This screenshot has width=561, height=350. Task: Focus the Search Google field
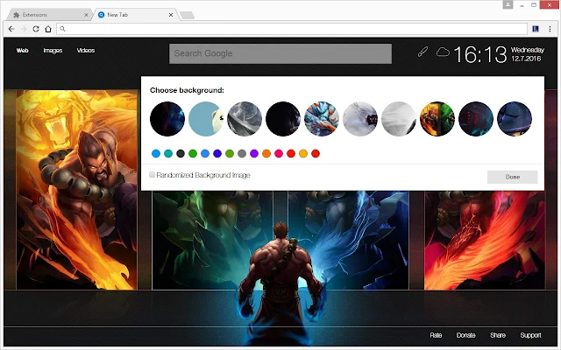click(x=280, y=53)
